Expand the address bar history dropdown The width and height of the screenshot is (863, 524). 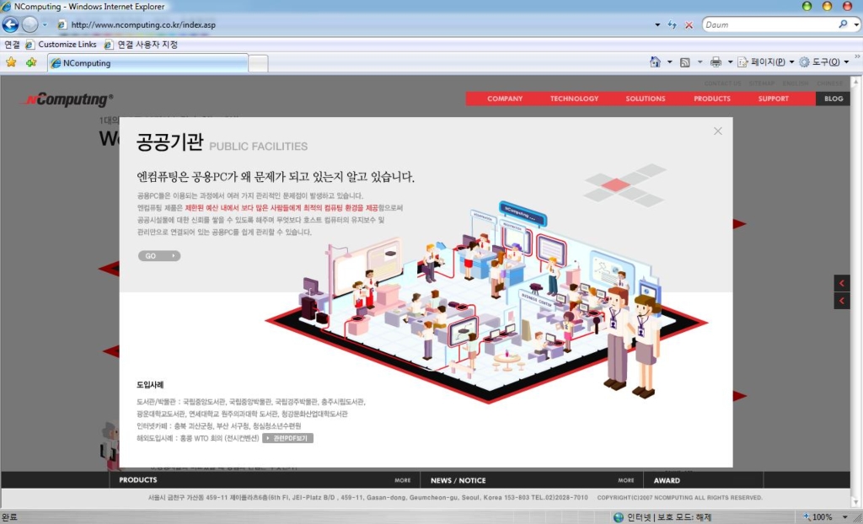(x=657, y=24)
